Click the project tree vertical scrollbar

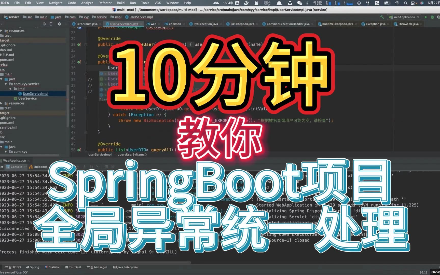67,106
